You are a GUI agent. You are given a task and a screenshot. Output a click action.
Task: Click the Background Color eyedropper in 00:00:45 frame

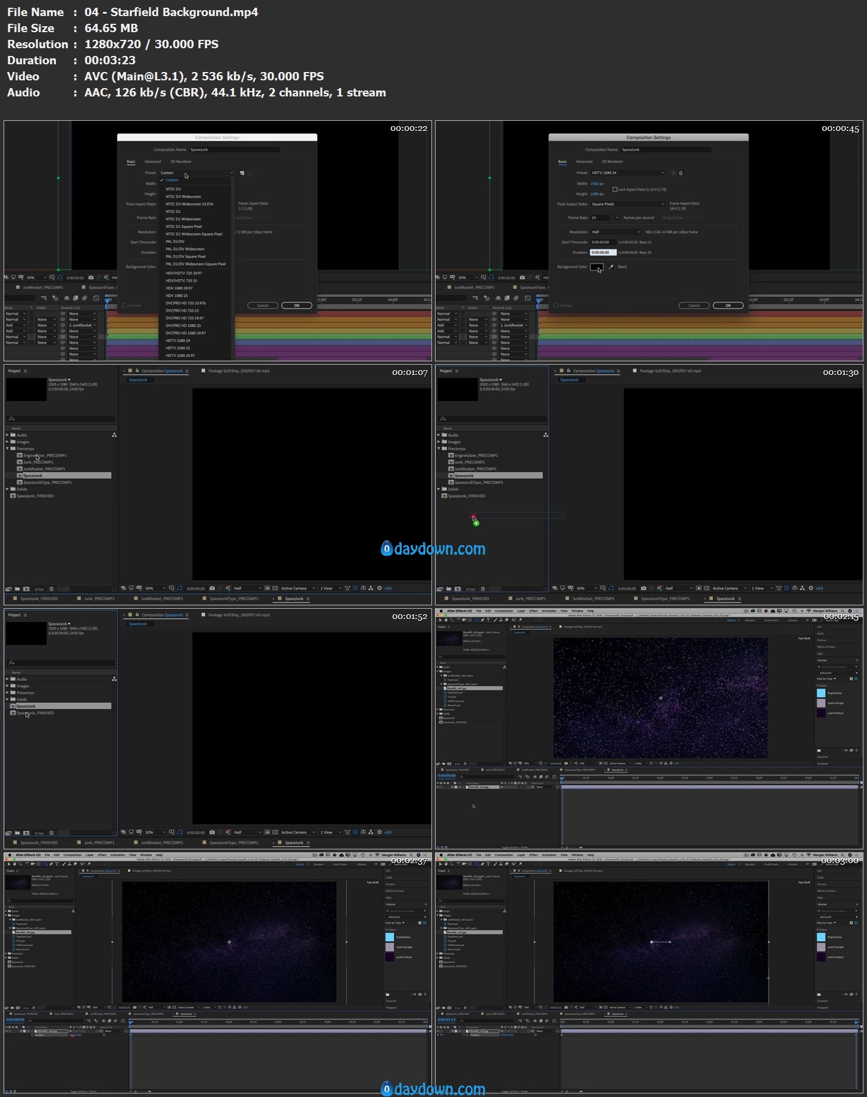611,267
